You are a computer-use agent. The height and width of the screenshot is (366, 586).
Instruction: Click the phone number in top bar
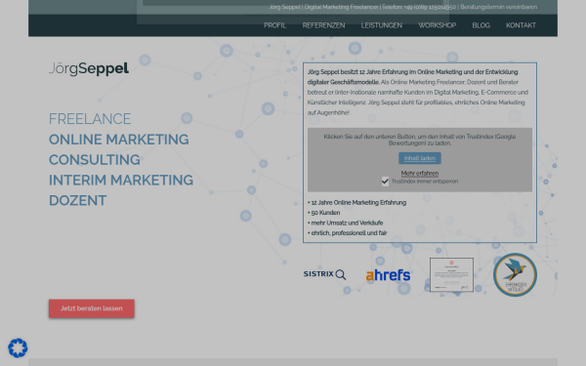430,7
